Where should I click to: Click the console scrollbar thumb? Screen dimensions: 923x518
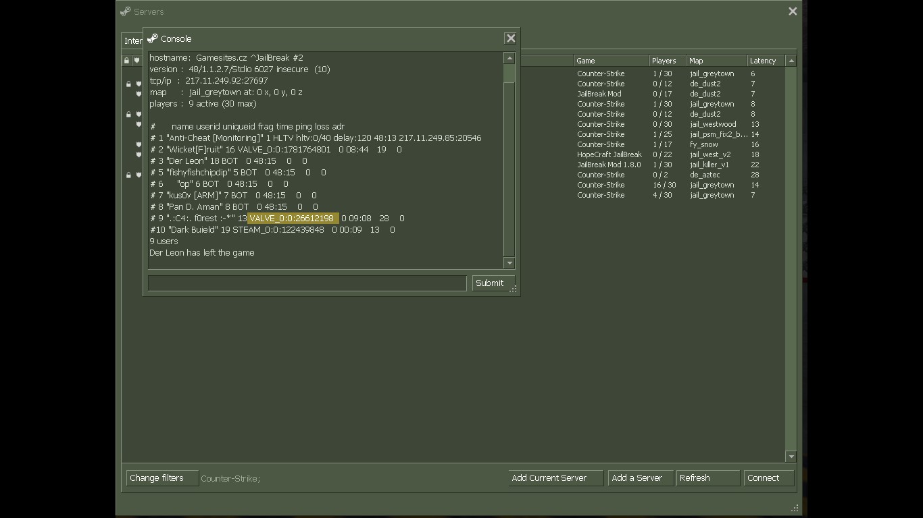point(509,74)
